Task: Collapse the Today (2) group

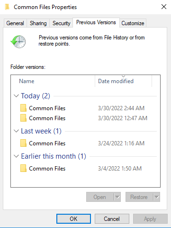Action: click(16, 96)
